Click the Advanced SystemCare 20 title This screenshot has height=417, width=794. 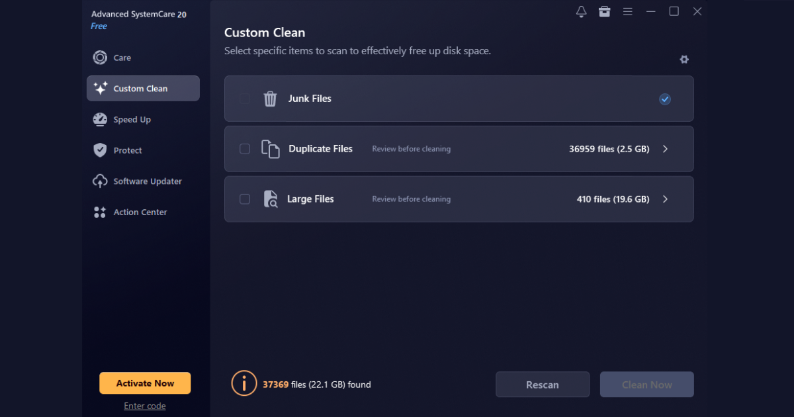[138, 14]
